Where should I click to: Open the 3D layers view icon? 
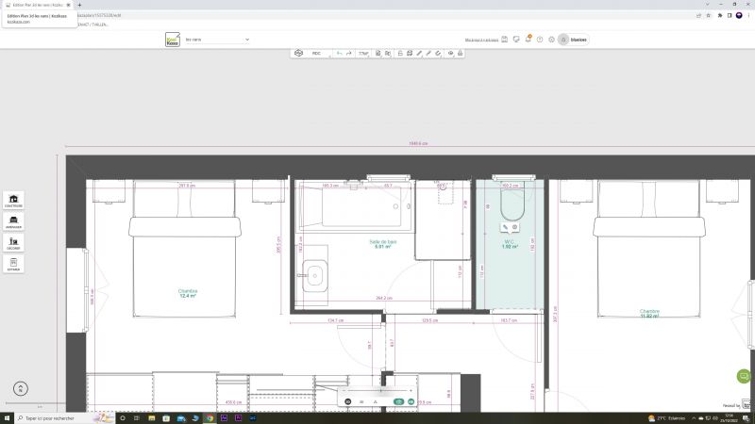click(298, 54)
